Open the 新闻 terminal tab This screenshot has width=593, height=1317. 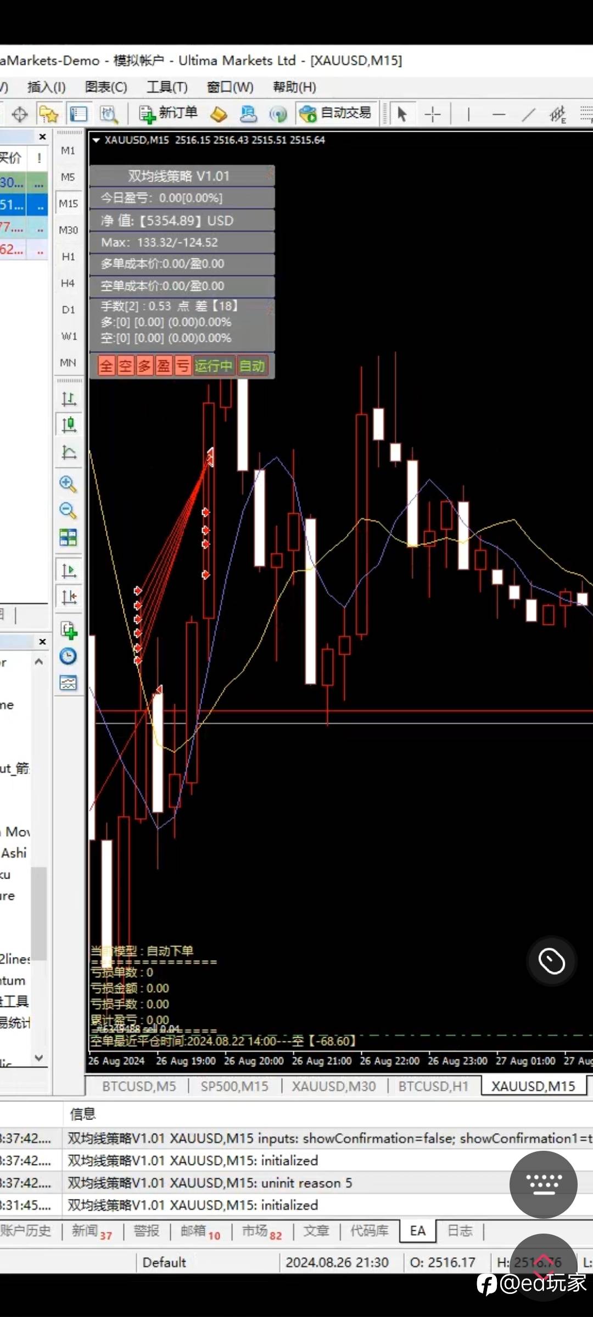tap(92, 1231)
